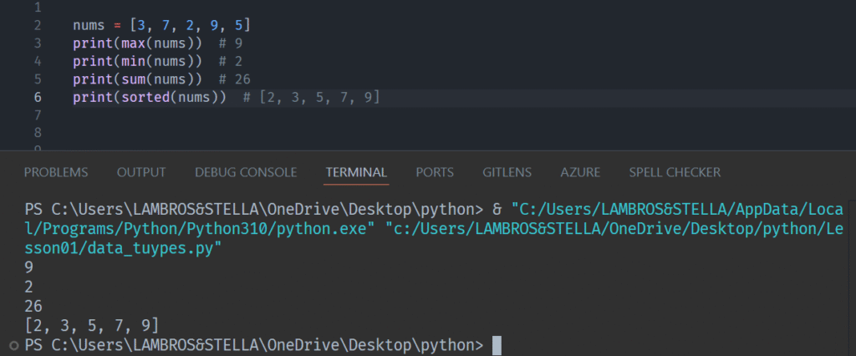Open the GITLENS panel tab
This screenshot has width=856, height=356.
pyautogui.click(x=507, y=172)
